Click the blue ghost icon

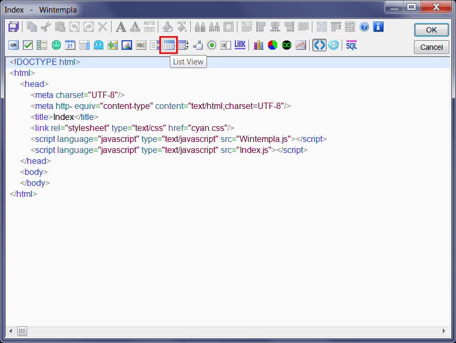[x=99, y=46]
